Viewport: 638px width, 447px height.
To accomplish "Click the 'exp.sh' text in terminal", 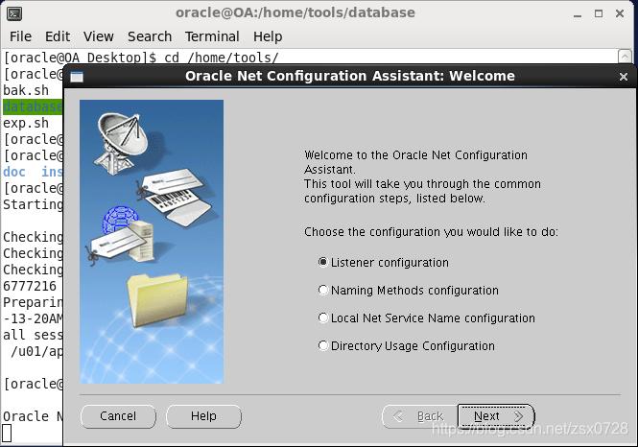I will click(x=26, y=123).
